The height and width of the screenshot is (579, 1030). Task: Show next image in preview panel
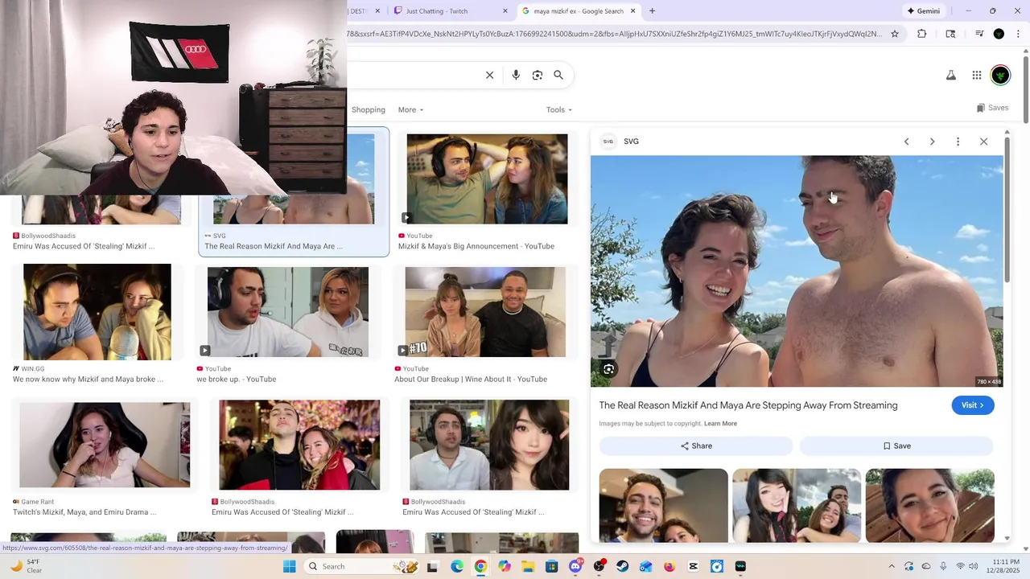point(932,142)
